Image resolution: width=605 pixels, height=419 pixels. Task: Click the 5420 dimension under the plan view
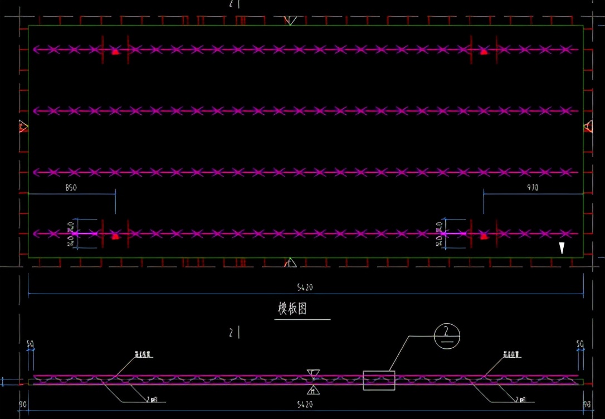coord(305,288)
